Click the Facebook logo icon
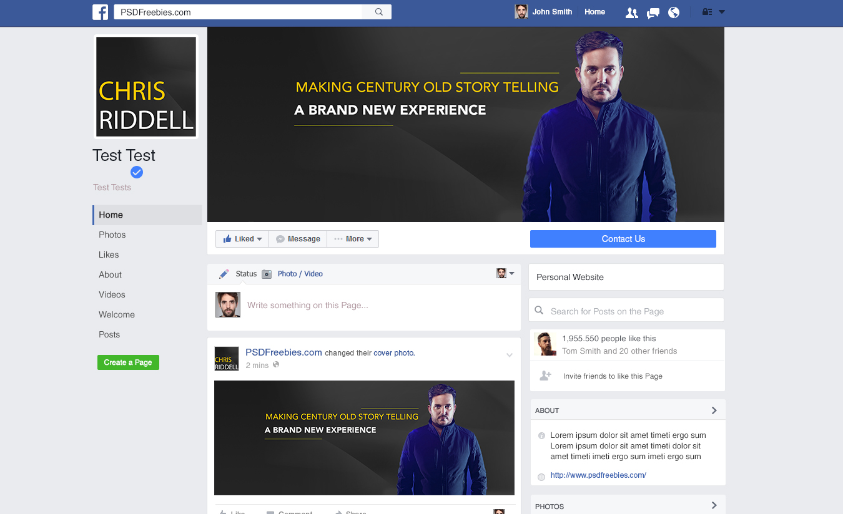 click(x=100, y=12)
